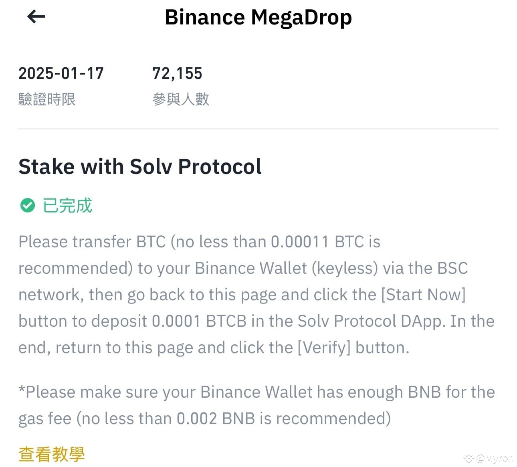This screenshot has height=467, width=517.
Task: Click the [Verify] text in instructions
Action: point(323,348)
